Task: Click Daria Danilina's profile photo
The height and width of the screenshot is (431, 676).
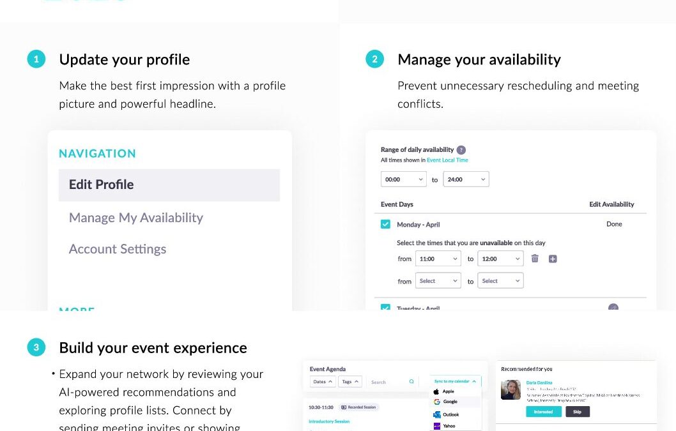Action: [x=511, y=389]
